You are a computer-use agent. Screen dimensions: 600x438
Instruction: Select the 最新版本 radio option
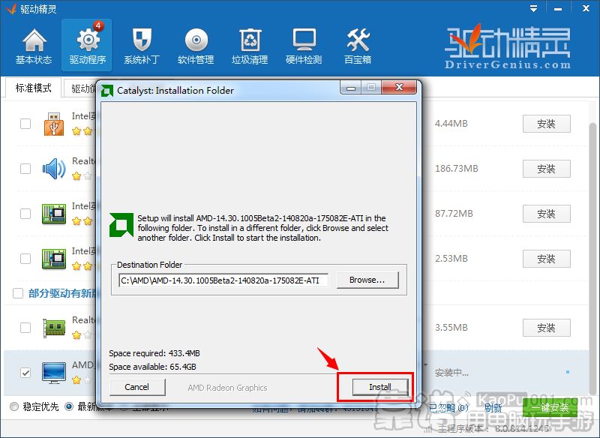pyautogui.click(x=69, y=406)
